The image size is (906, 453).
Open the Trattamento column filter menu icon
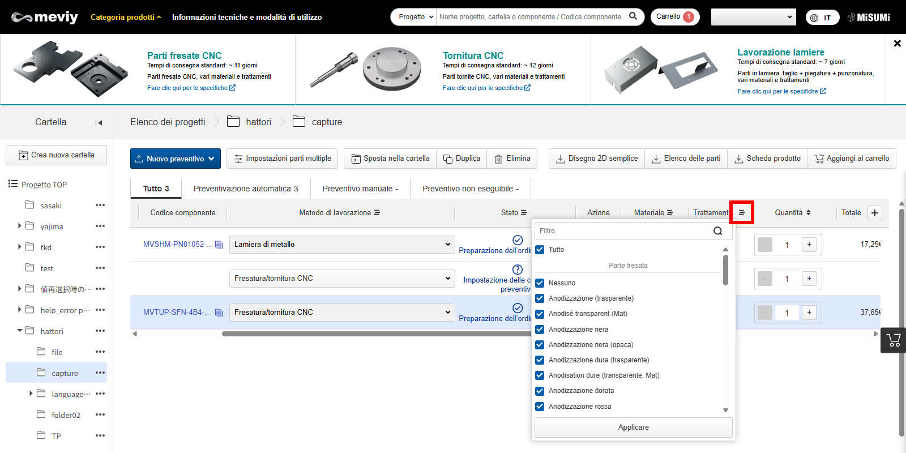(741, 213)
